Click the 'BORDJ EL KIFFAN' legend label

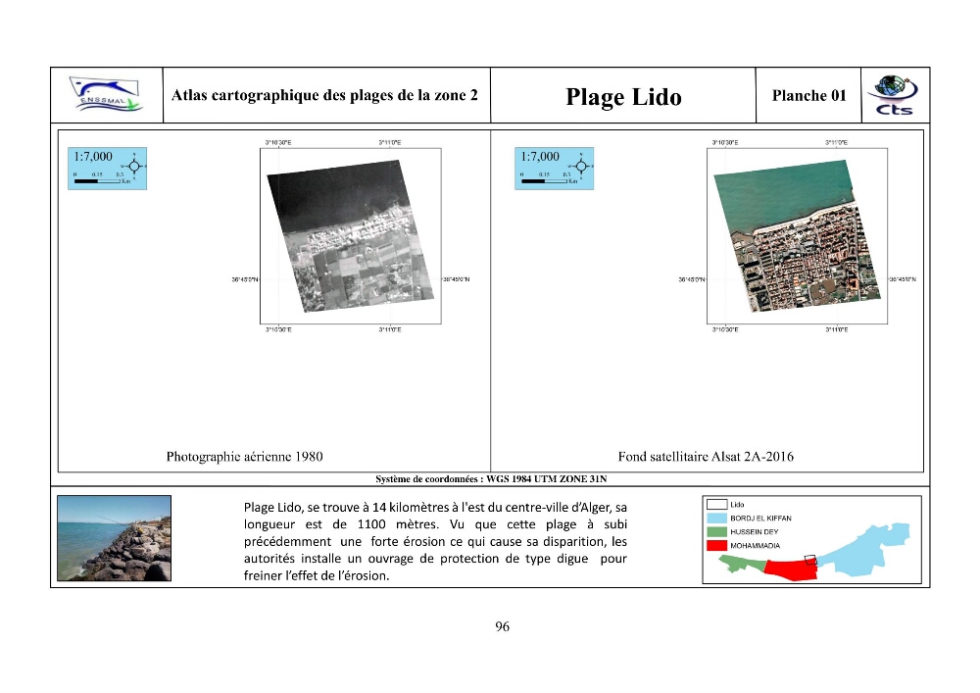coord(760,518)
